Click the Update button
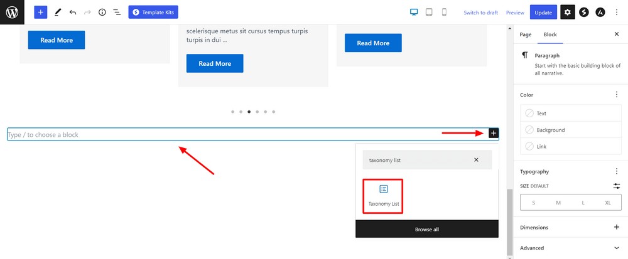 click(543, 12)
